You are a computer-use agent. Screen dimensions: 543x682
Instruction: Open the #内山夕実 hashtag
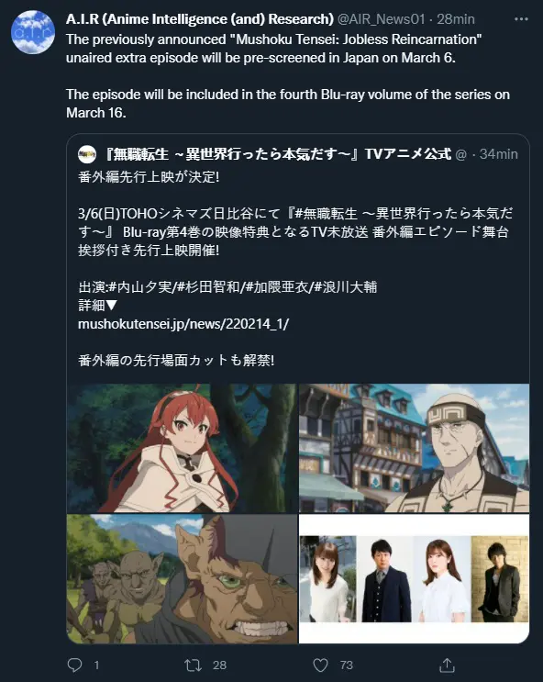pyautogui.click(x=140, y=287)
